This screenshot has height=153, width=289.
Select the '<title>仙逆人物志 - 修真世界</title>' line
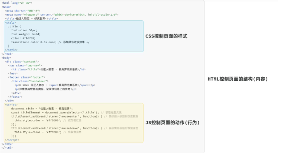[31, 19]
